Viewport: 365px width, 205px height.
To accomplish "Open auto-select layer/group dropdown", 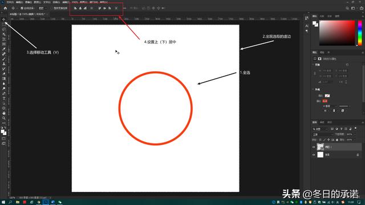I will [42, 8].
